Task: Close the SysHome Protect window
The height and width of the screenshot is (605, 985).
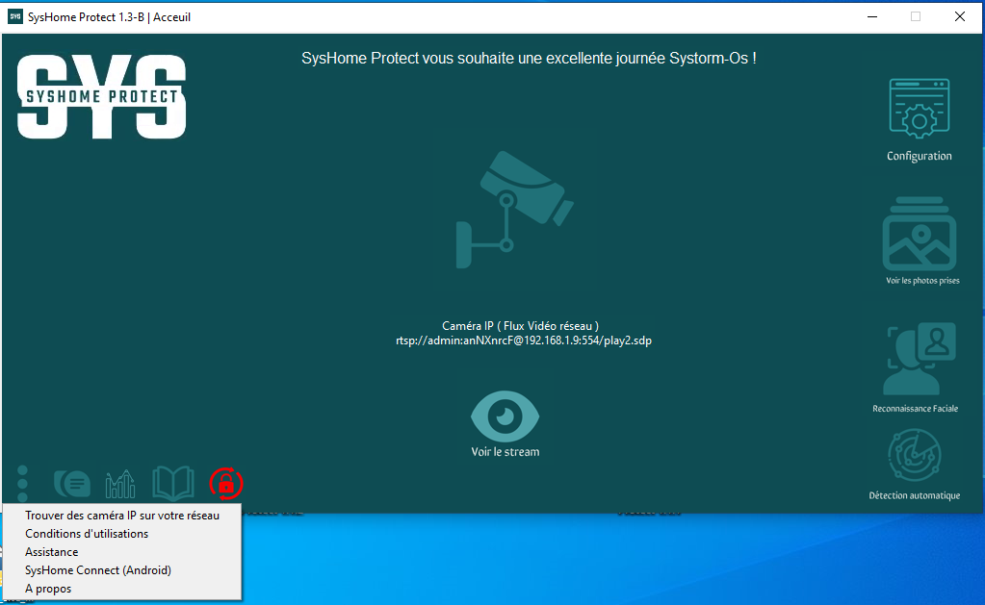Action: coord(960,17)
